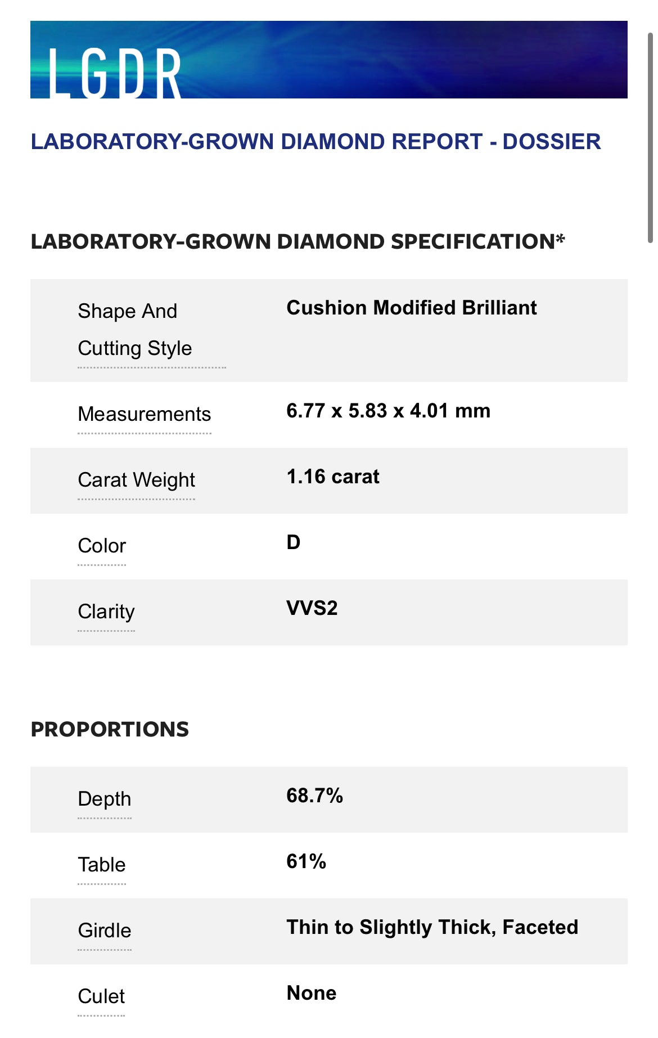Open the Girdle term definition

tap(105, 931)
